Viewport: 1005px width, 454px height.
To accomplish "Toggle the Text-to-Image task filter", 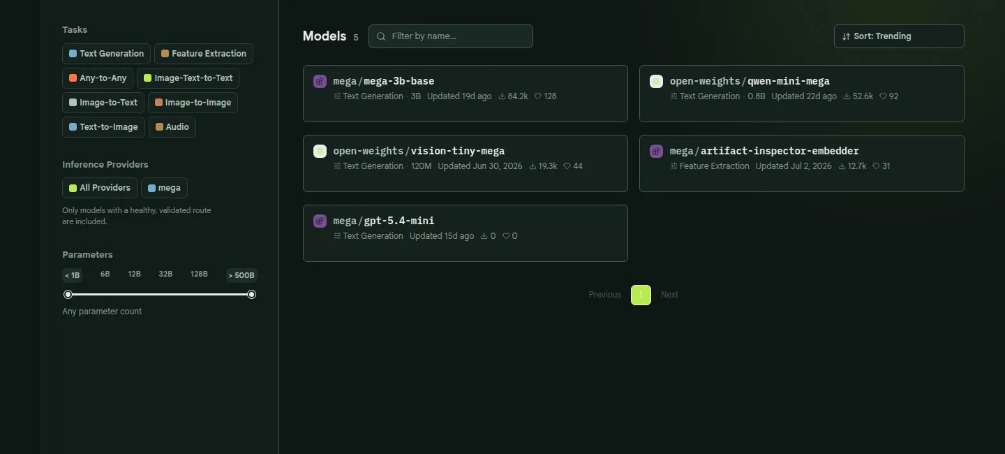I will coord(103,127).
